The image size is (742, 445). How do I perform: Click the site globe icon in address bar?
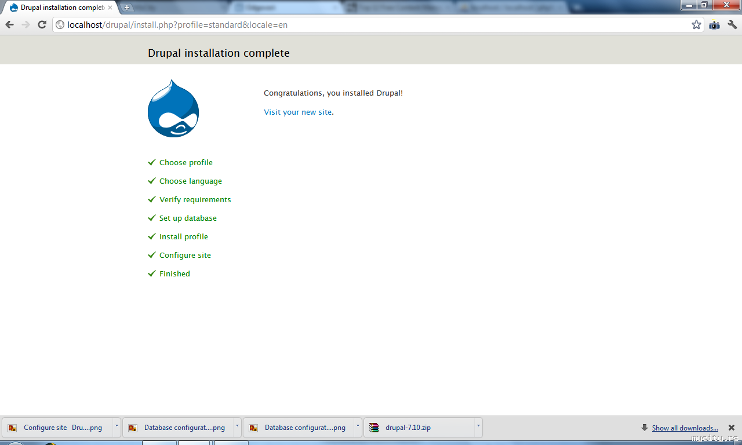(x=60, y=25)
